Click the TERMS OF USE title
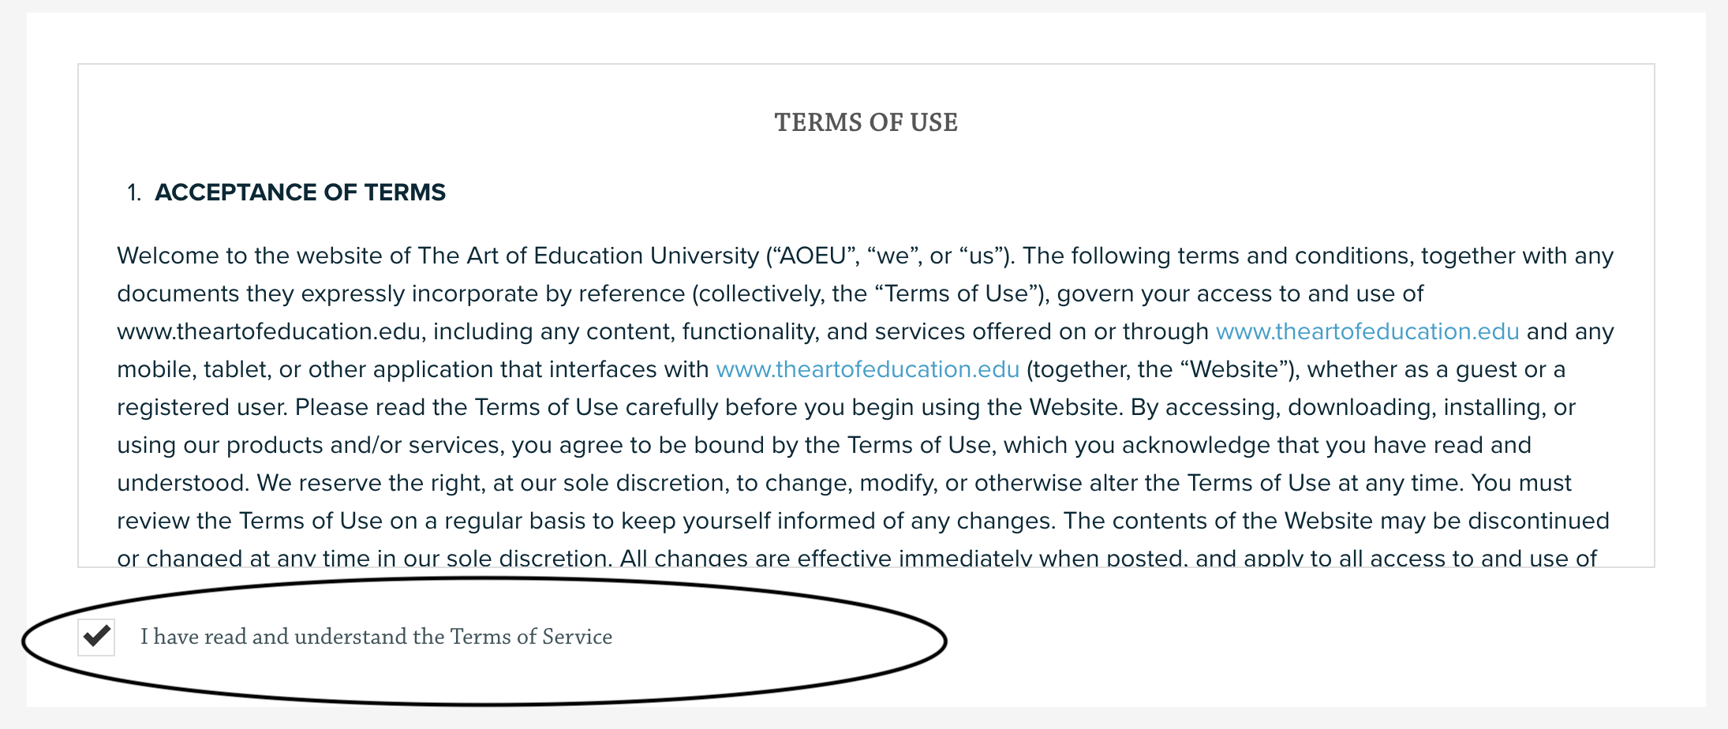Screen dimensions: 1728x729 click(866, 122)
